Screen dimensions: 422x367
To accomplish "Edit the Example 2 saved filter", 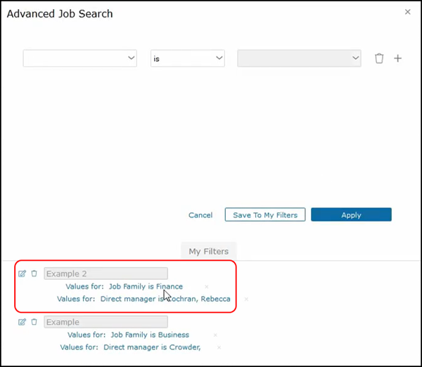I will click(22, 273).
